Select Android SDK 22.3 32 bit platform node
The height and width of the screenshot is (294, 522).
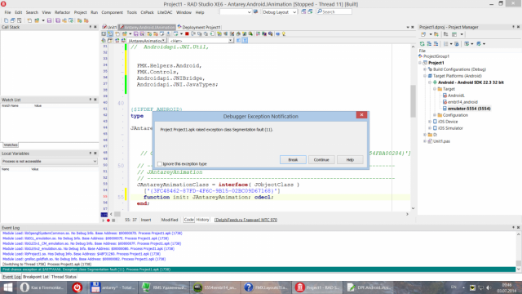coord(471,82)
